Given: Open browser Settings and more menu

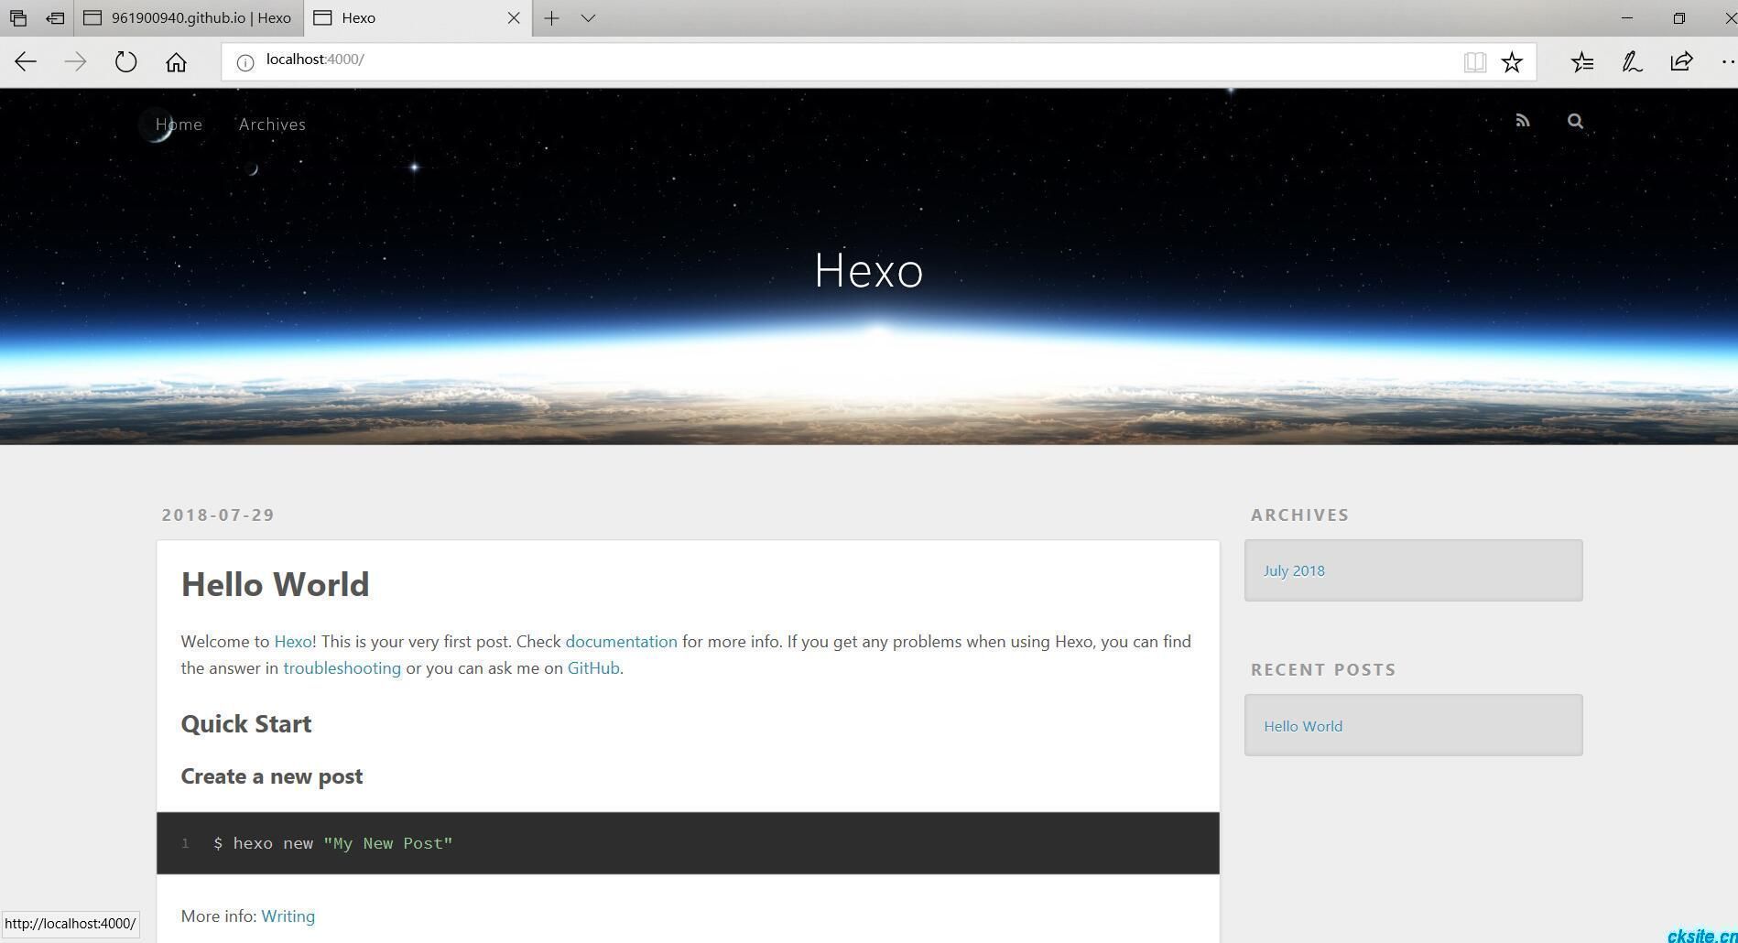Looking at the screenshot, I should pyautogui.click(x=1728, y=62).
